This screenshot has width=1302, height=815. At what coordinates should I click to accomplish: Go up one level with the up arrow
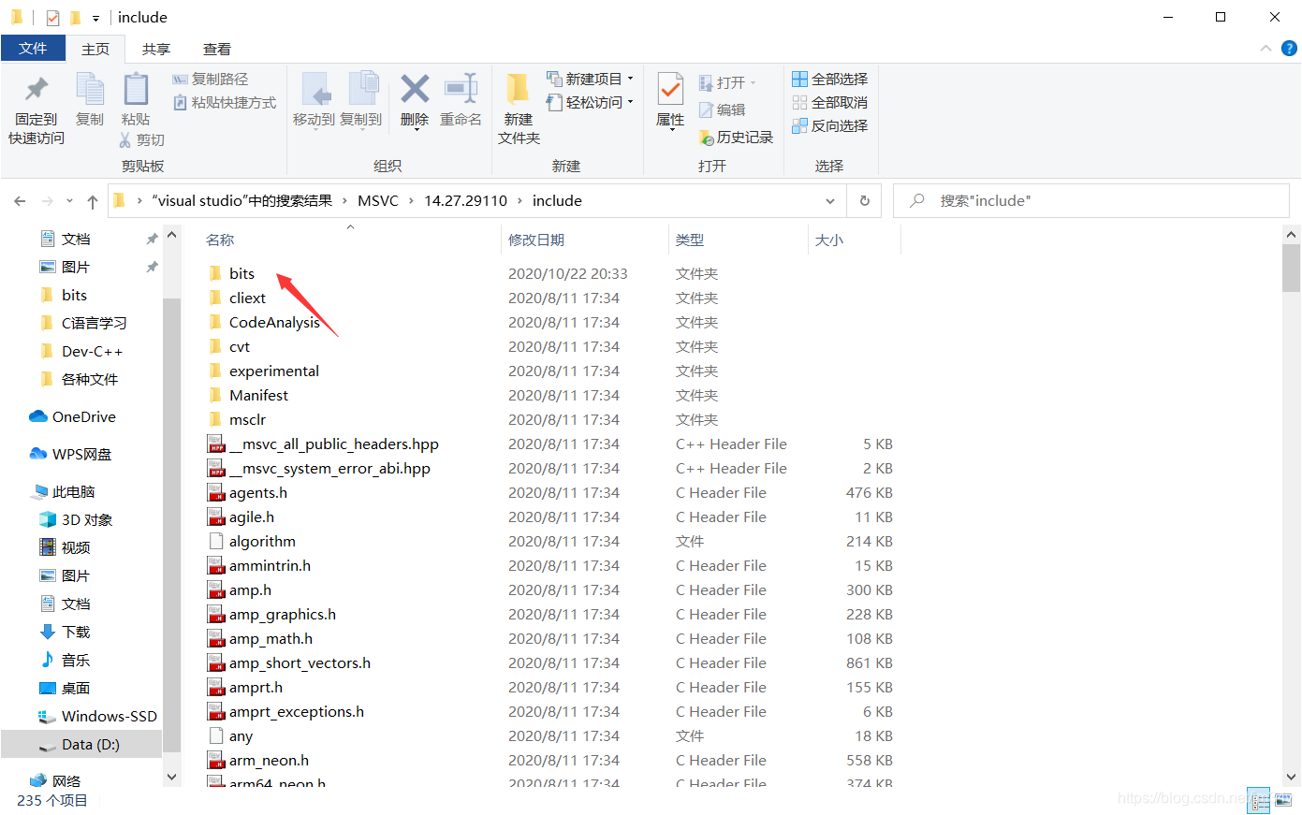click(93, 201)
